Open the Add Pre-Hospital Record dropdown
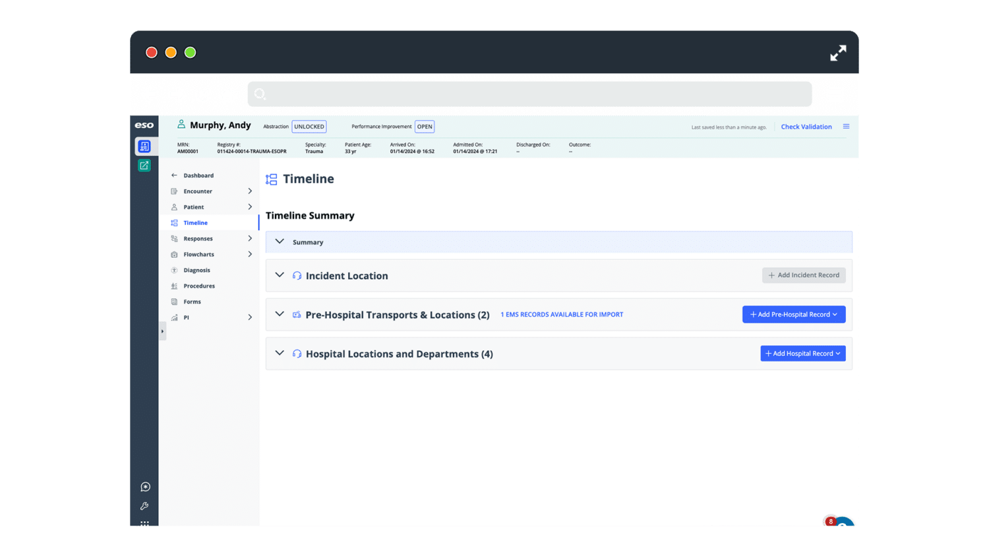The width and height of the screenshot is (989, 556). 793,314
